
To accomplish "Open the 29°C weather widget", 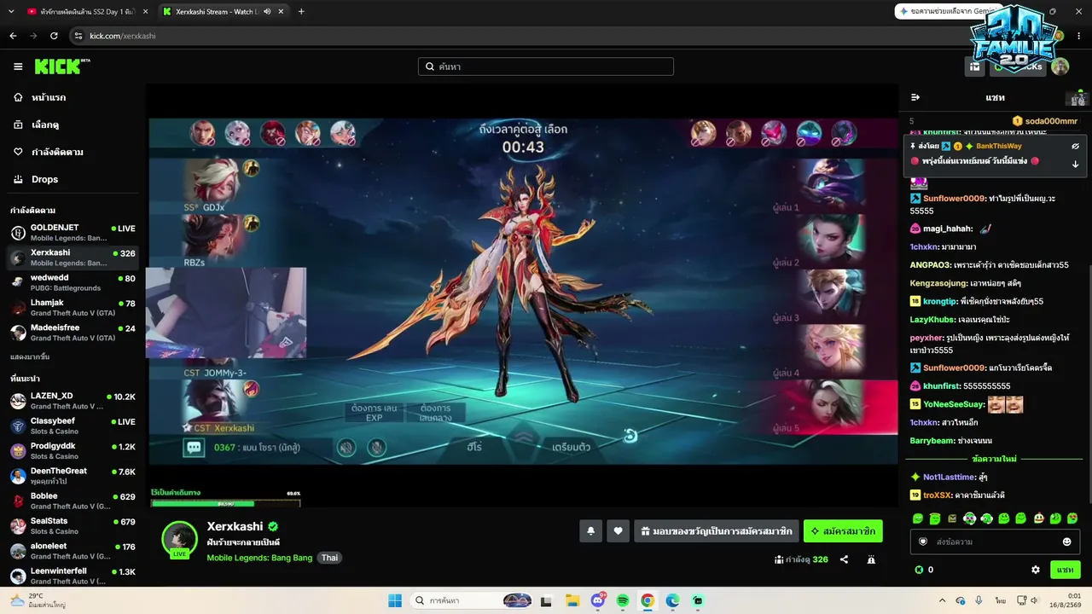I will [37, 600].
